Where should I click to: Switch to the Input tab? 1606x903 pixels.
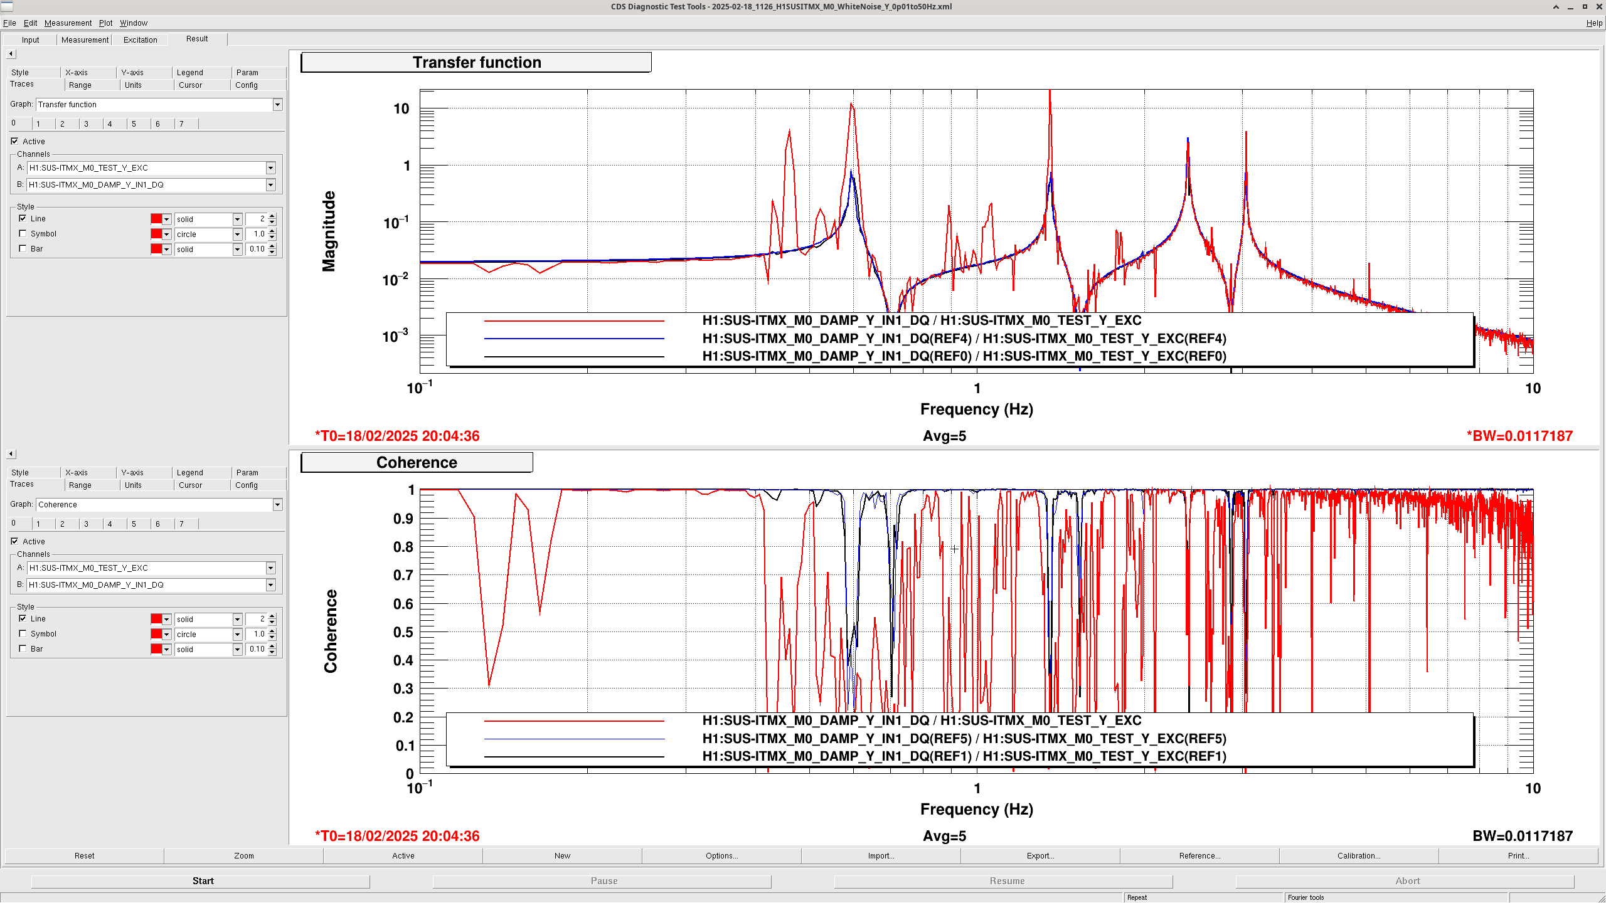(30, 40)
